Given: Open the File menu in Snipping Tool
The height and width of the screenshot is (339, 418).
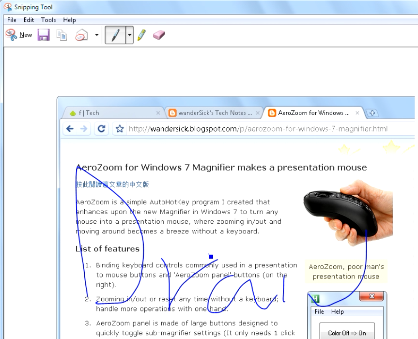Looking at the screenshot, I should tap(12, 20).
